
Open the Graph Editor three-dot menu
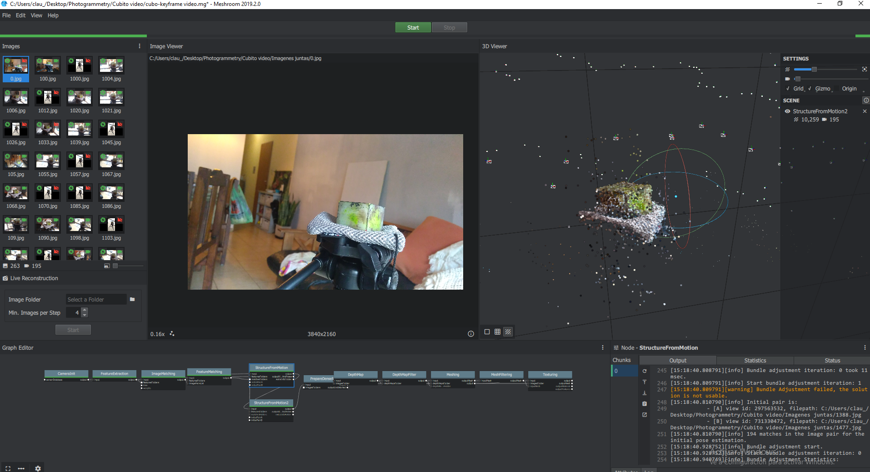point(603,347)
